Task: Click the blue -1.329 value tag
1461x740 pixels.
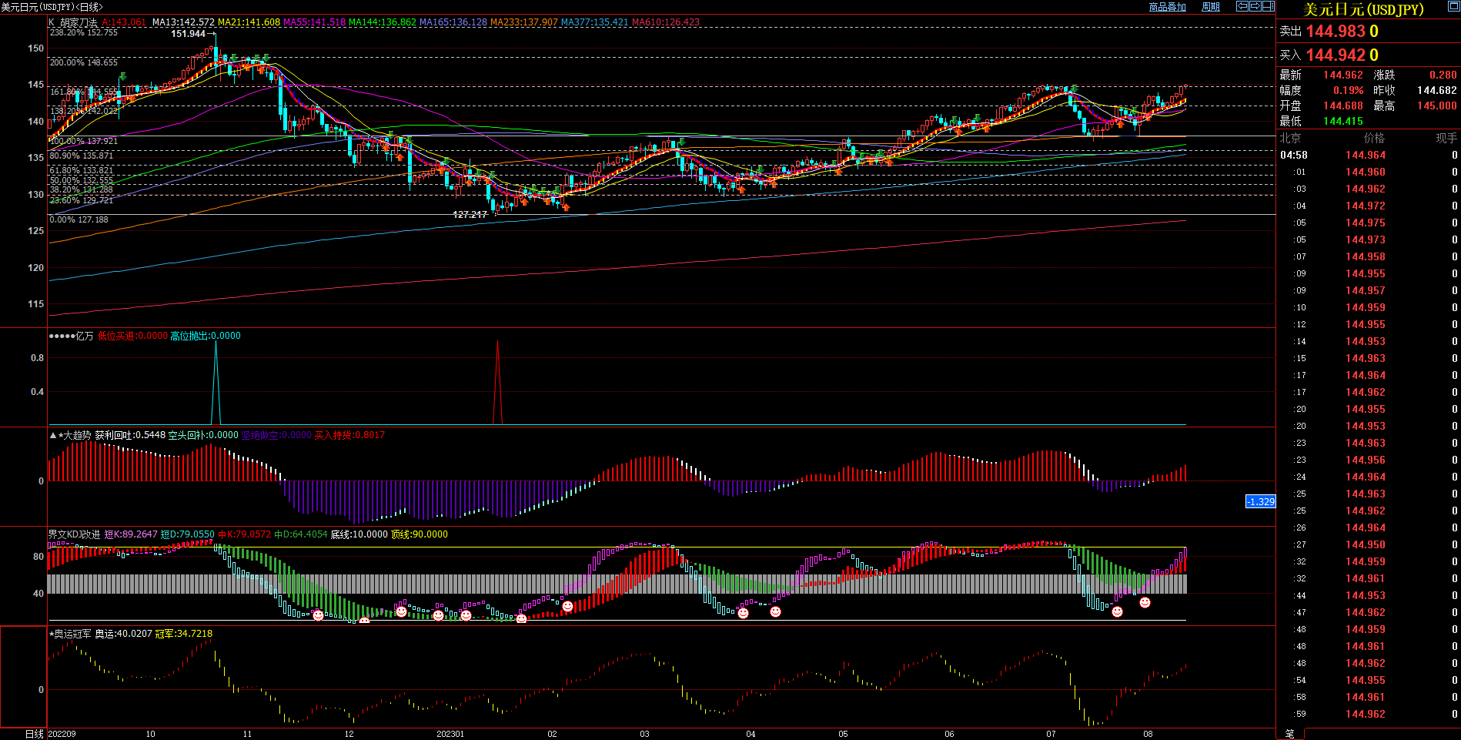Action: (x=1260, y=501)
